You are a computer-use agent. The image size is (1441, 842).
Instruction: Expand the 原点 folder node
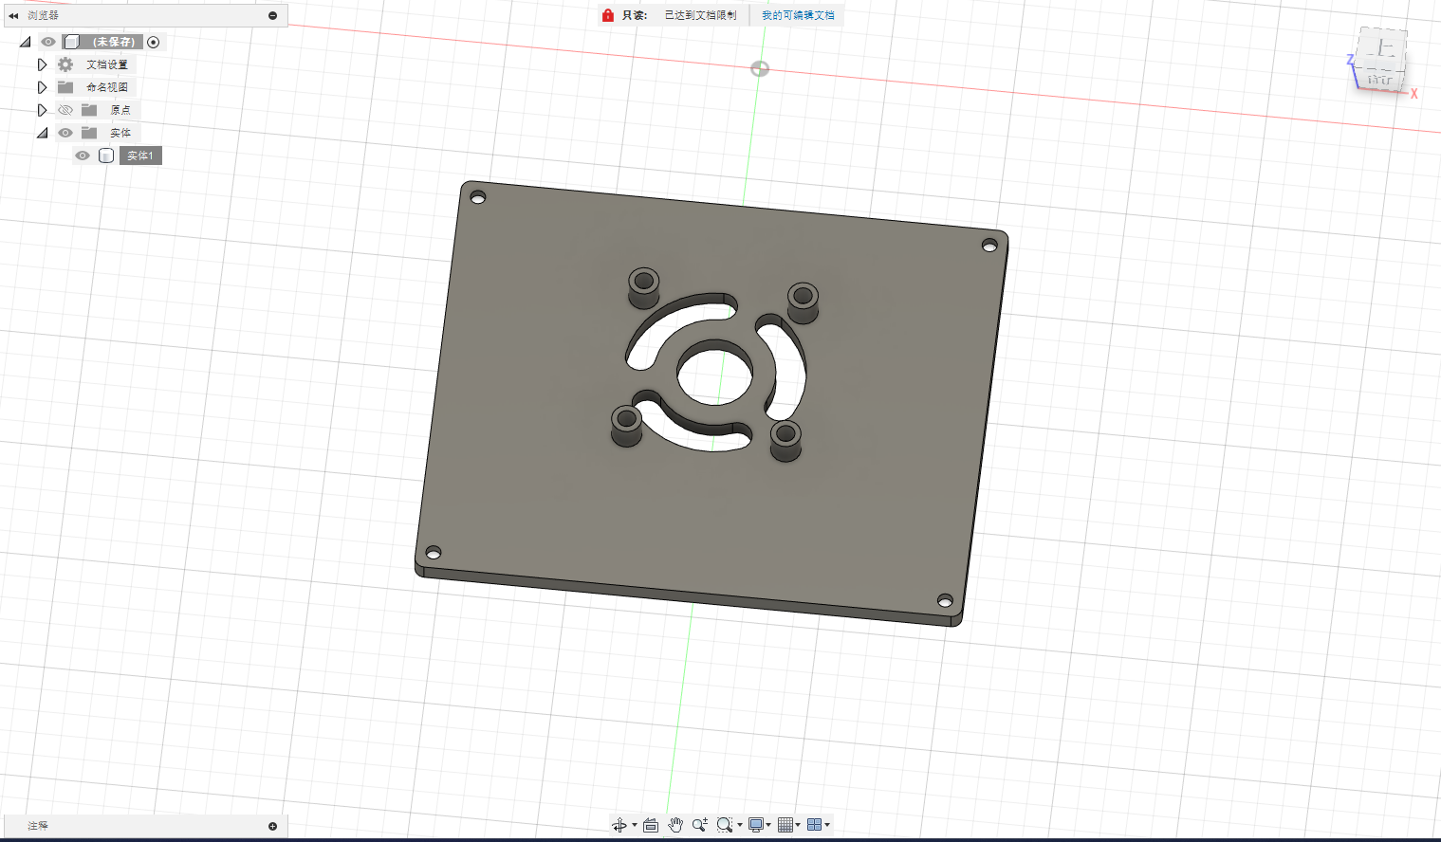pos(42,110)
